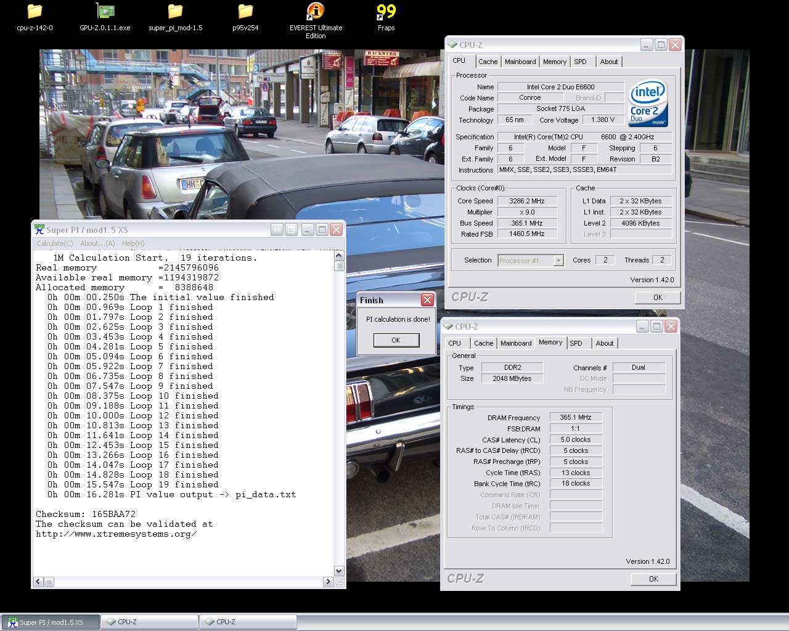Select Super PI / mod1.5 XS taskbar button
The height and width of the screenshot is (631, 789).
pyautogui.click(x=51, y=622)
